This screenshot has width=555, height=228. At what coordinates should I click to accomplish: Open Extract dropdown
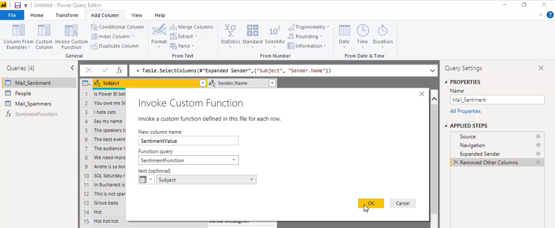coord(183,37)
